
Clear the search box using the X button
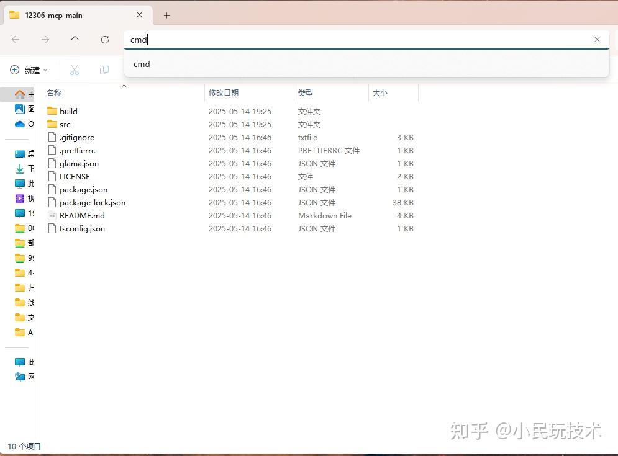coord(597,39)
